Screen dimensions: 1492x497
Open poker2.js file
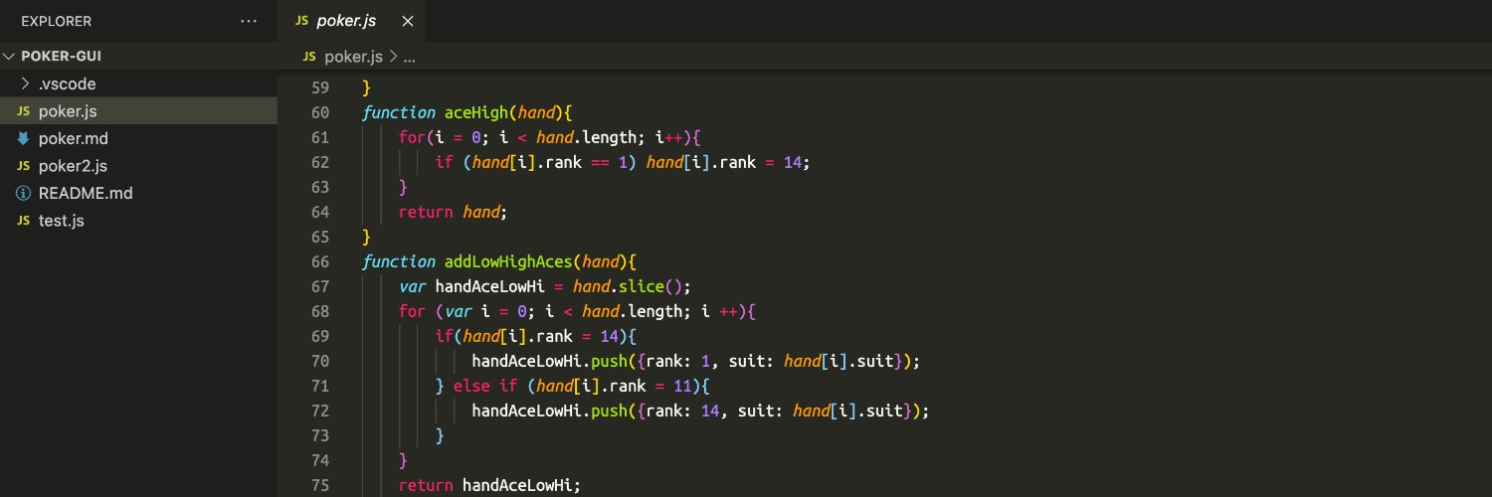click(73, 165)
